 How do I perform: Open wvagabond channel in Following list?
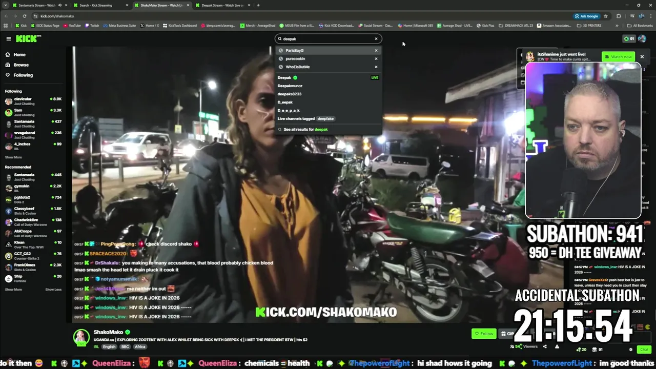point(33,134)
